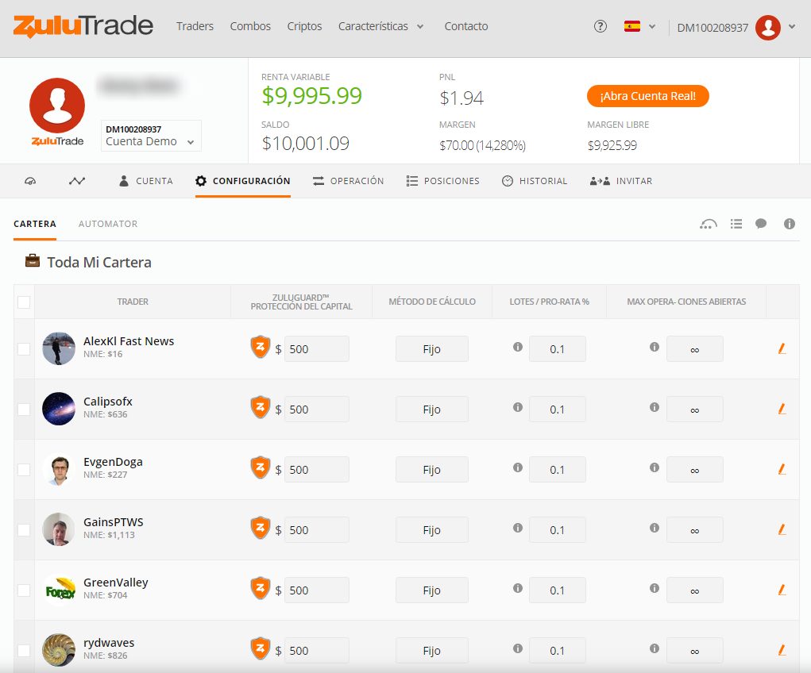Image resolution: width=811 pixels, height=673 pixels.
Task: Click ZuluGuard shield for GainsPTWS
Action: (x=261, y=529)
